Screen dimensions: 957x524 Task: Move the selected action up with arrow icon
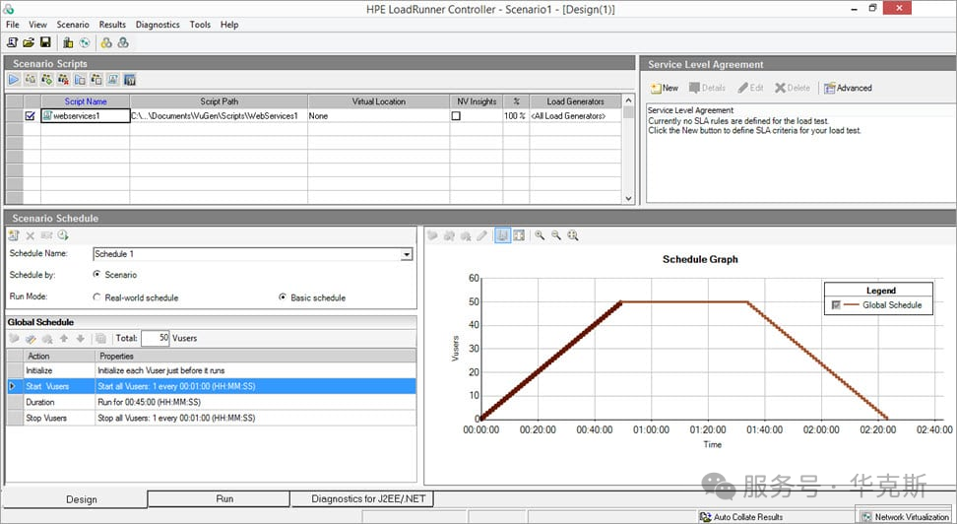click(x=63, y=339)
